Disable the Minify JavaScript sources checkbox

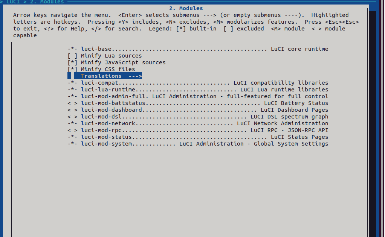72,62
